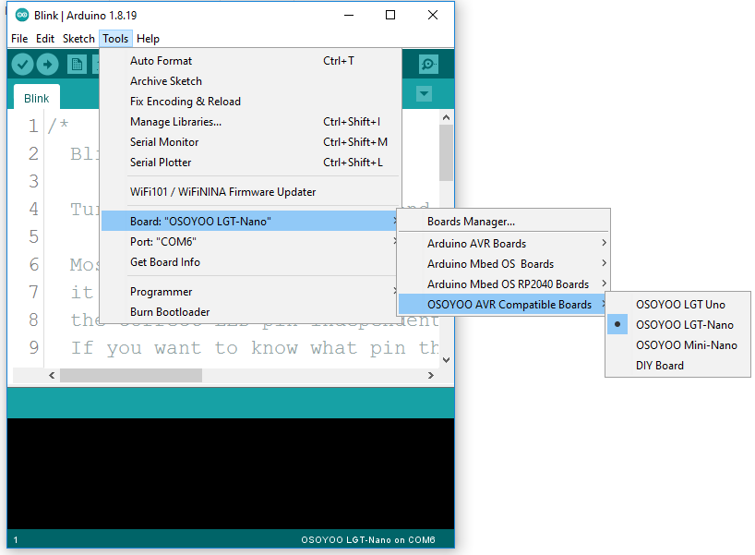Click code text "If you want to know"
The height and width of the screenshot is (555, 755).
click(x=185, y=348)
